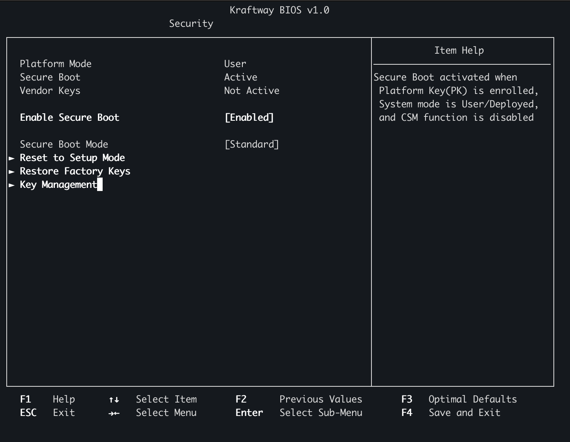
Task: Click the Kraftway BIOS v1.0 title
Action: [x=279, y=10]
